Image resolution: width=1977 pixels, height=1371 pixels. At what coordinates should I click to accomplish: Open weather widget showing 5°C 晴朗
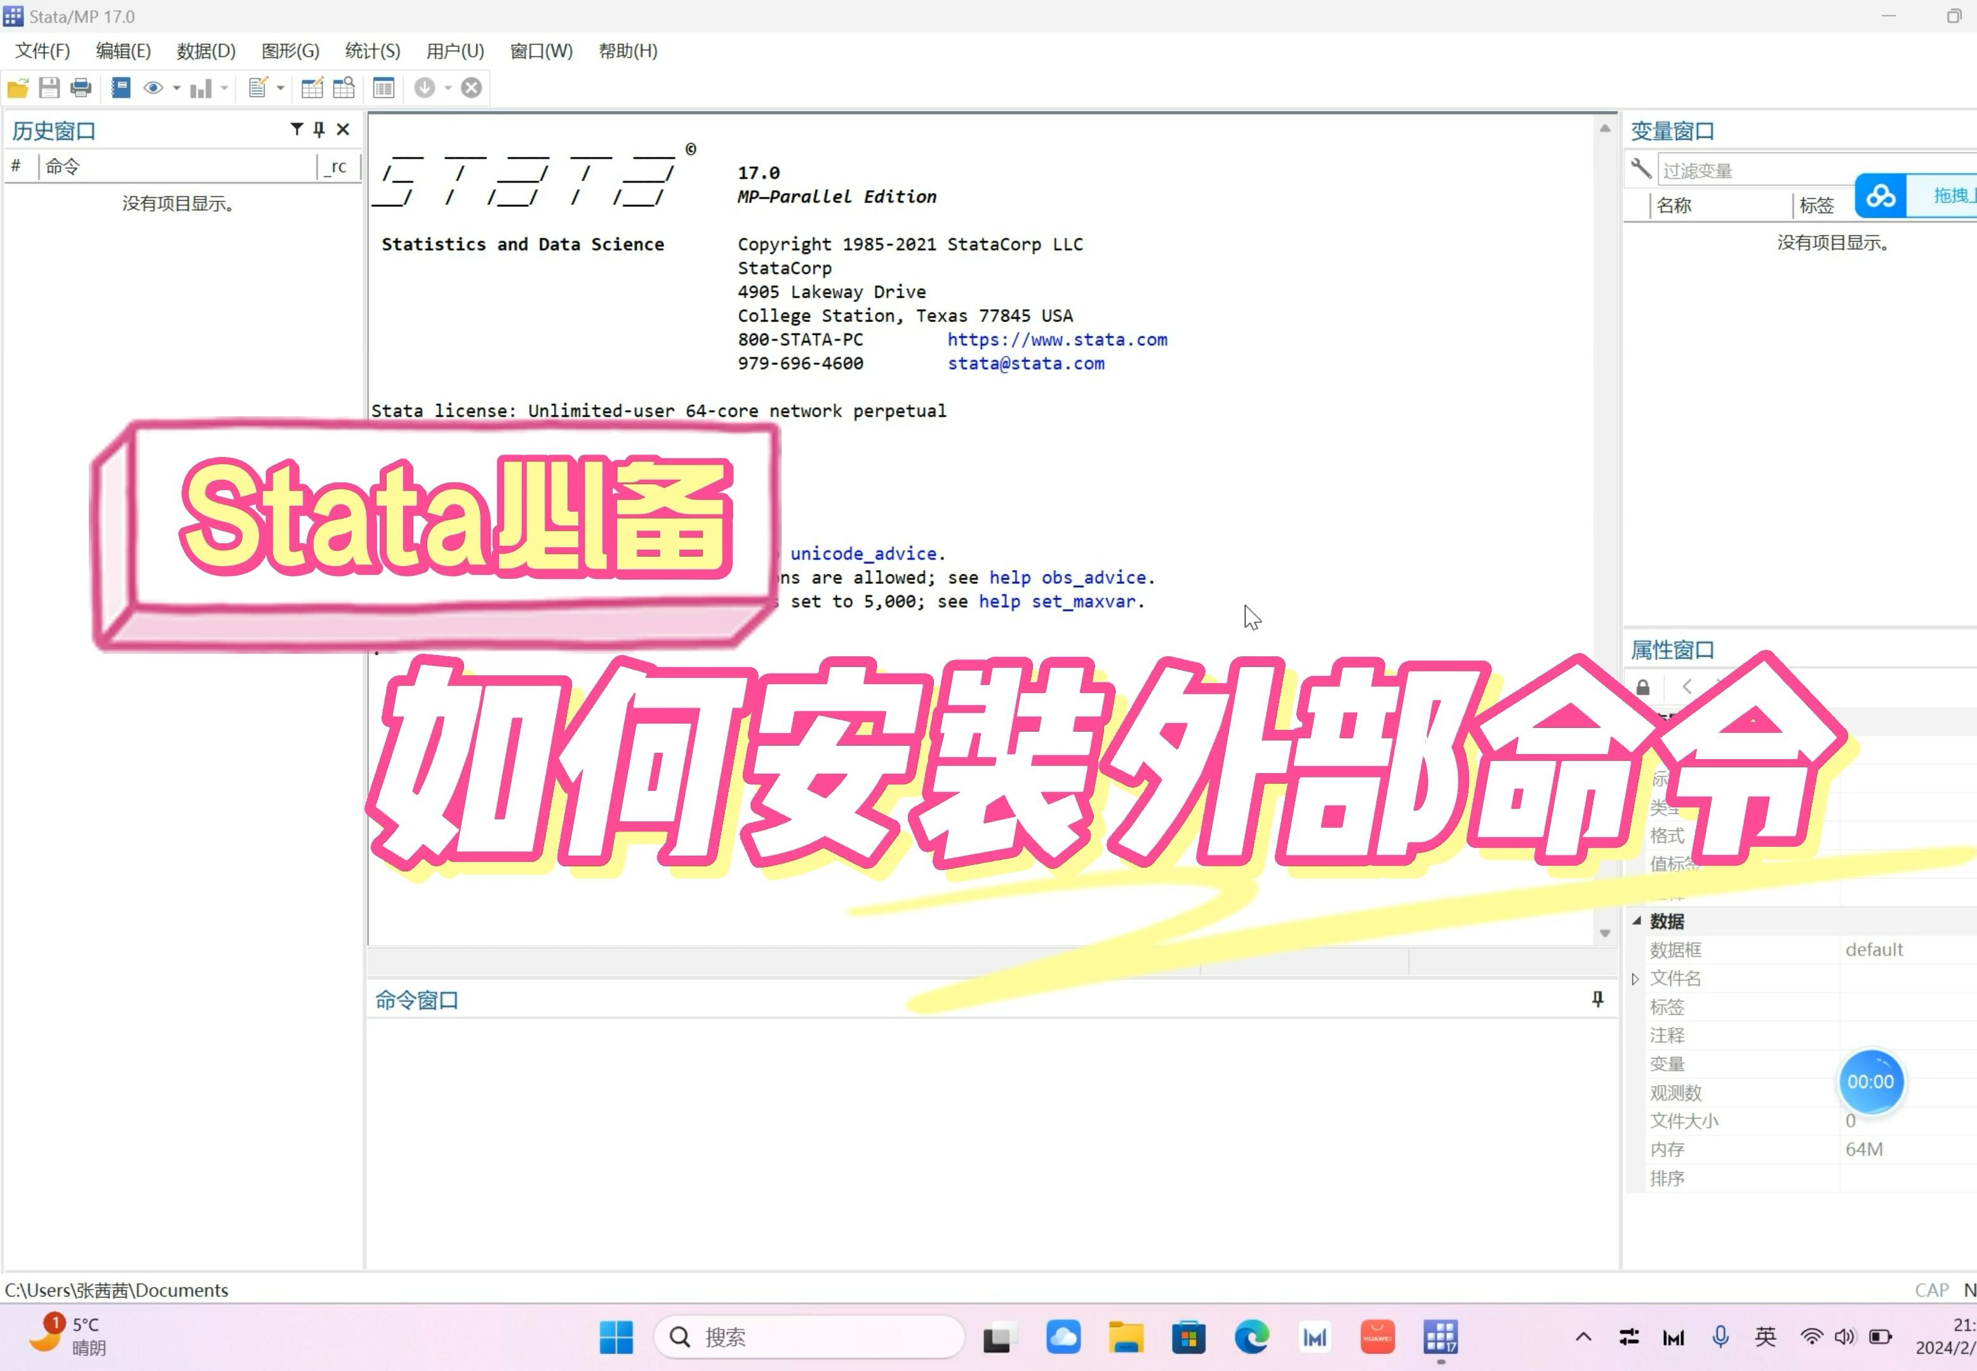pyautogui.click(x=69, y=1336)
